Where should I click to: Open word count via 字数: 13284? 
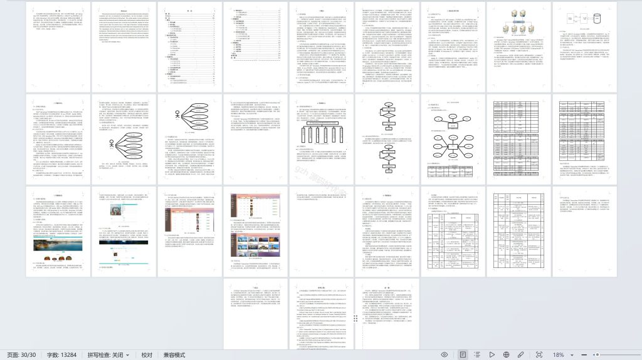point(61,355)
